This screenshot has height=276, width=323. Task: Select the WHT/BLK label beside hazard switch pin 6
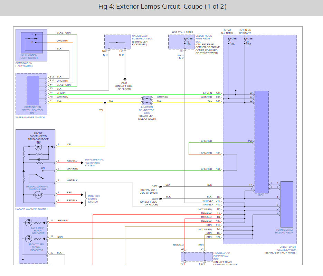[72, 180]
